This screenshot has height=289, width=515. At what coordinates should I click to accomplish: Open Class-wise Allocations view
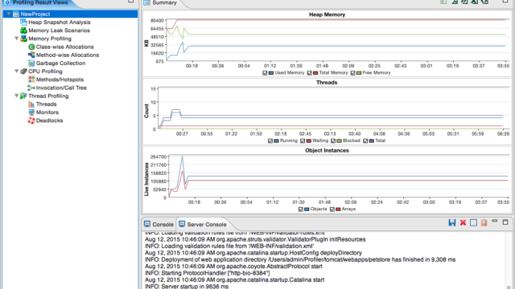(64, 47)
